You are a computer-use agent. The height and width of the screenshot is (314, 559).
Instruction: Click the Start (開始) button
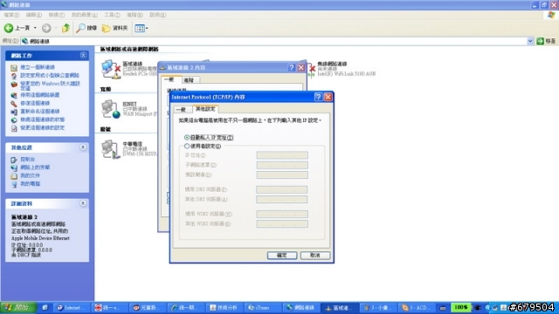pyautogui.click(x=17, y=307)
